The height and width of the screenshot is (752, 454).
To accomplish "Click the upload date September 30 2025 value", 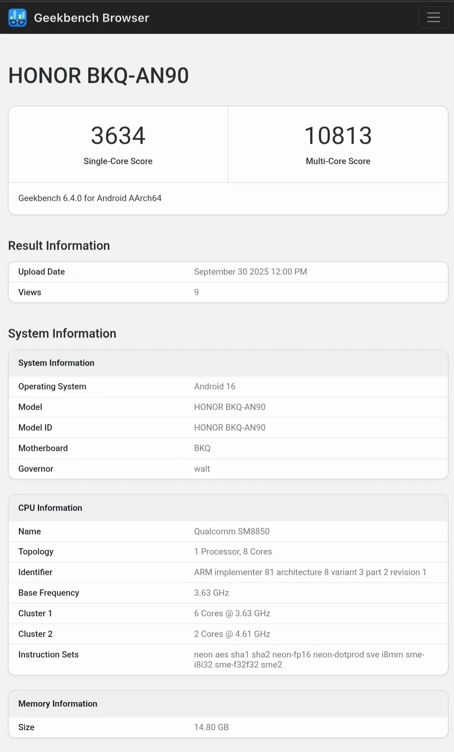I will click(250, 272).
